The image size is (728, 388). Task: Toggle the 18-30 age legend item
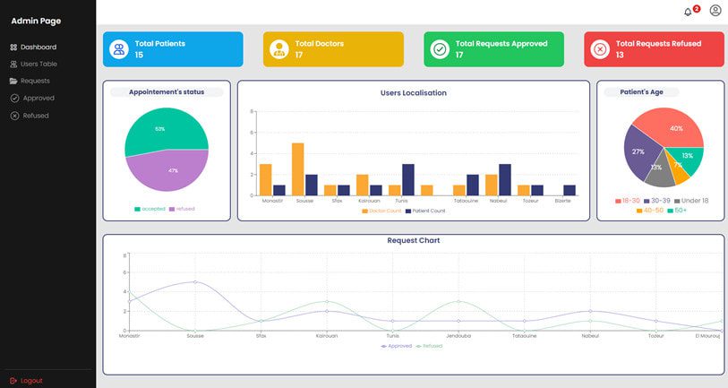point(627,201)
